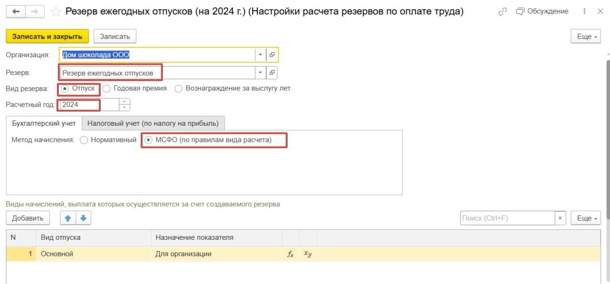Open the three-dot options menu in header

[585, 12]
